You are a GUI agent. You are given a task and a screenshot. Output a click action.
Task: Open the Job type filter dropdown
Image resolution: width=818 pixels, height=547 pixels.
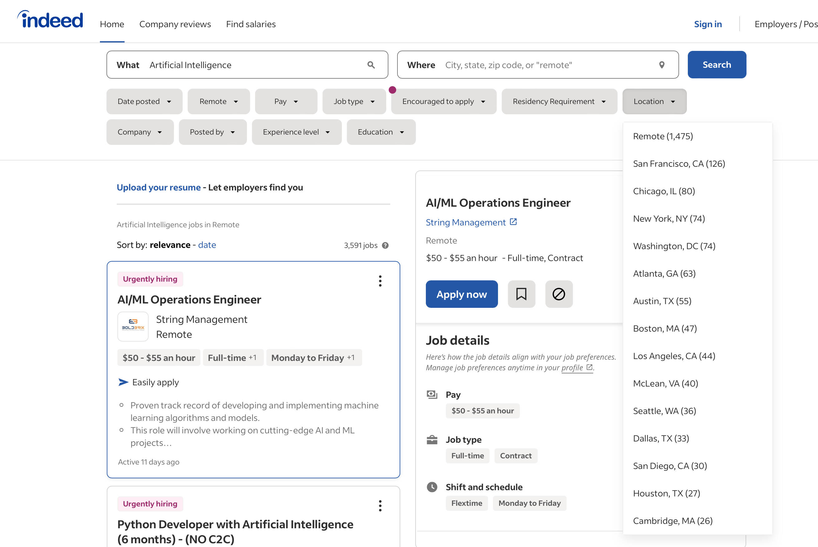click(x=354, y=101)
